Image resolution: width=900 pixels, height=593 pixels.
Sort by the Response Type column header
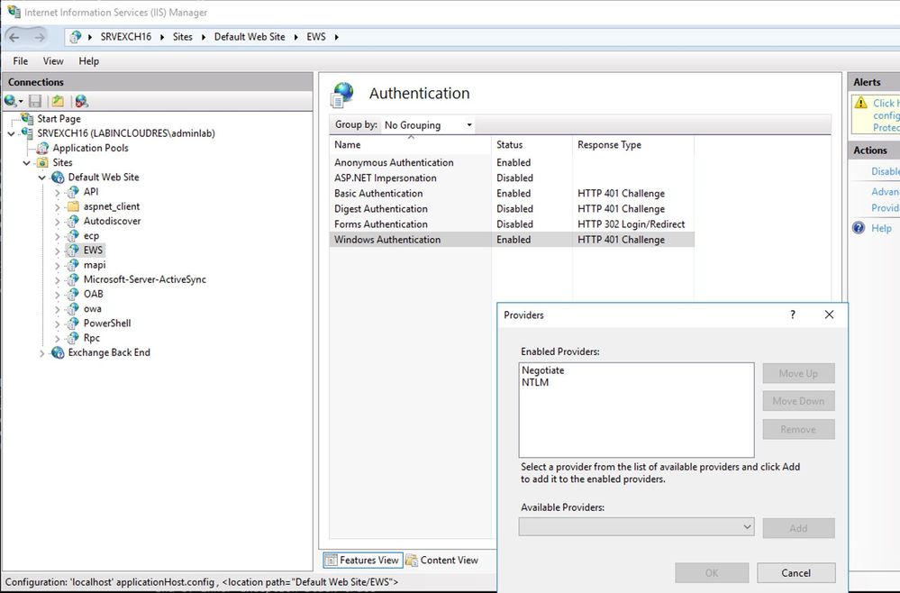coord(633,145)
